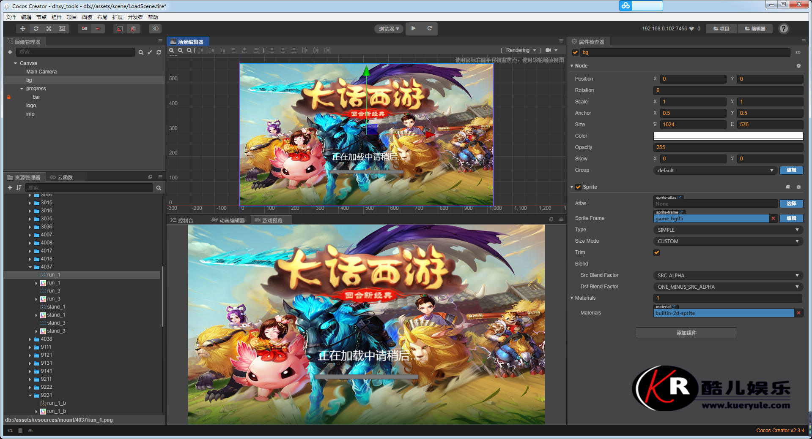This screenshot has width=812, height=439.
Task: Expand the 4038 folder
Action: [30, 339]
